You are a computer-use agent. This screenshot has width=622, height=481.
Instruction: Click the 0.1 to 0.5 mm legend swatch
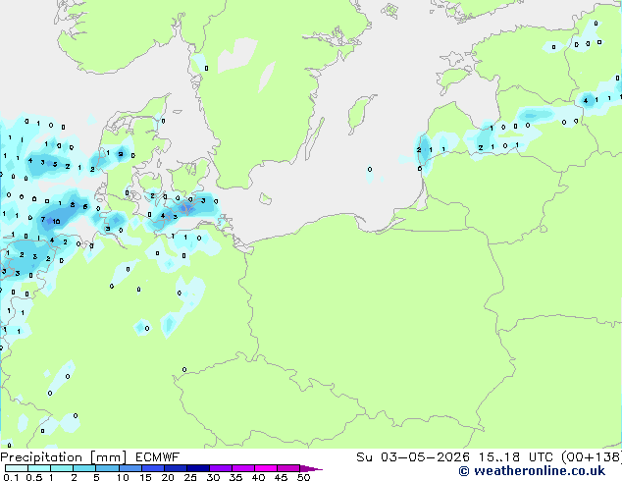tap(17, 468)
